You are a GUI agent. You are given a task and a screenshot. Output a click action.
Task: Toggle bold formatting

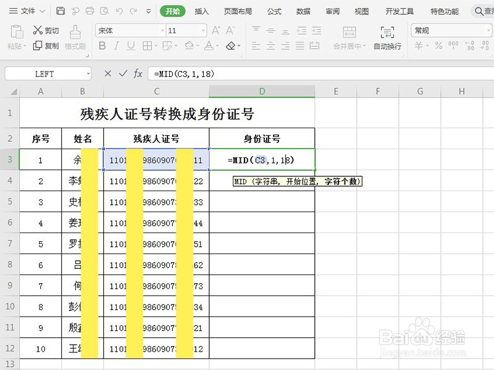tap(102, 44)
